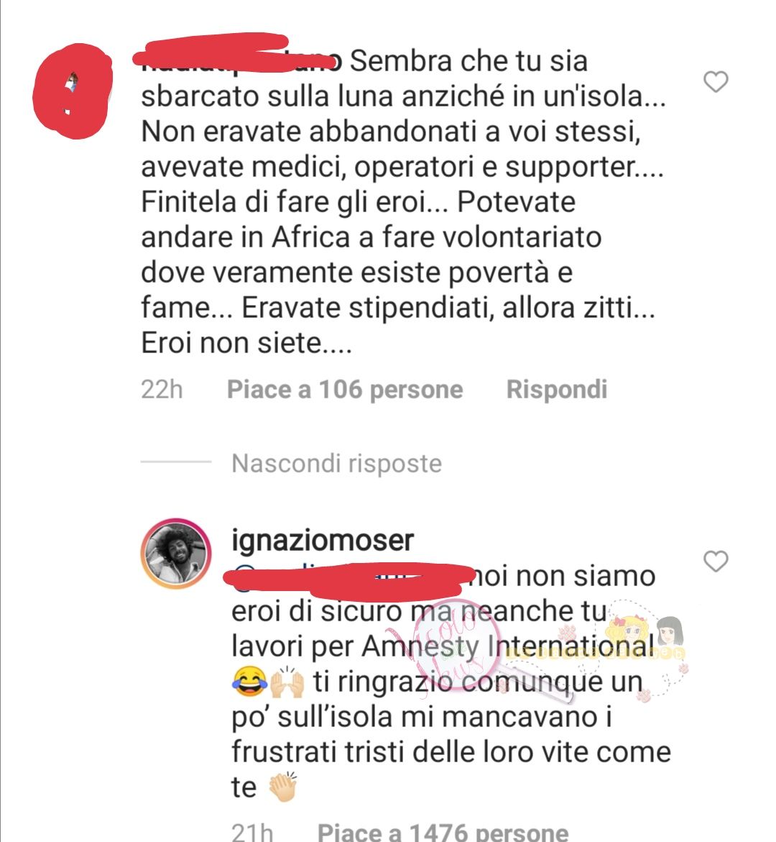Open the ignaziomoser username link
This screenshot has height=842, width=776.
323,539
